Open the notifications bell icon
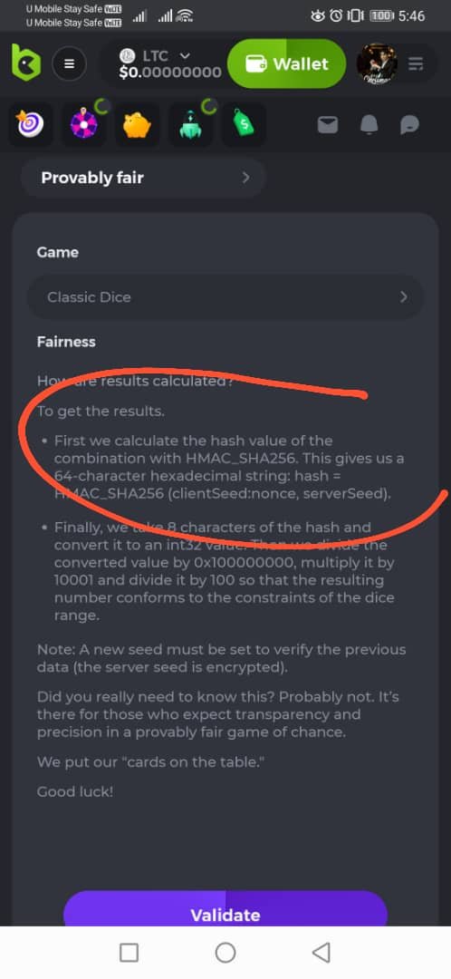 [369, 125]
